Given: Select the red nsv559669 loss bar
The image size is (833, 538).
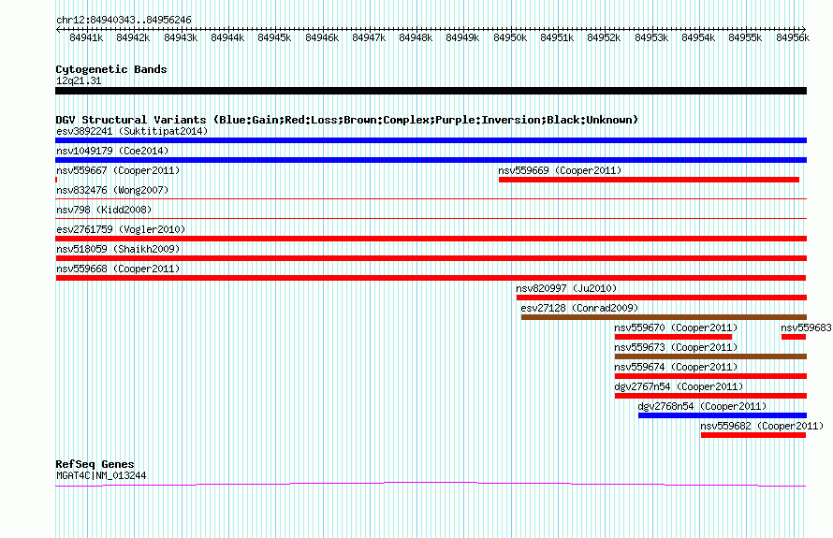Looking at the screenshot, I should [649, 180].
